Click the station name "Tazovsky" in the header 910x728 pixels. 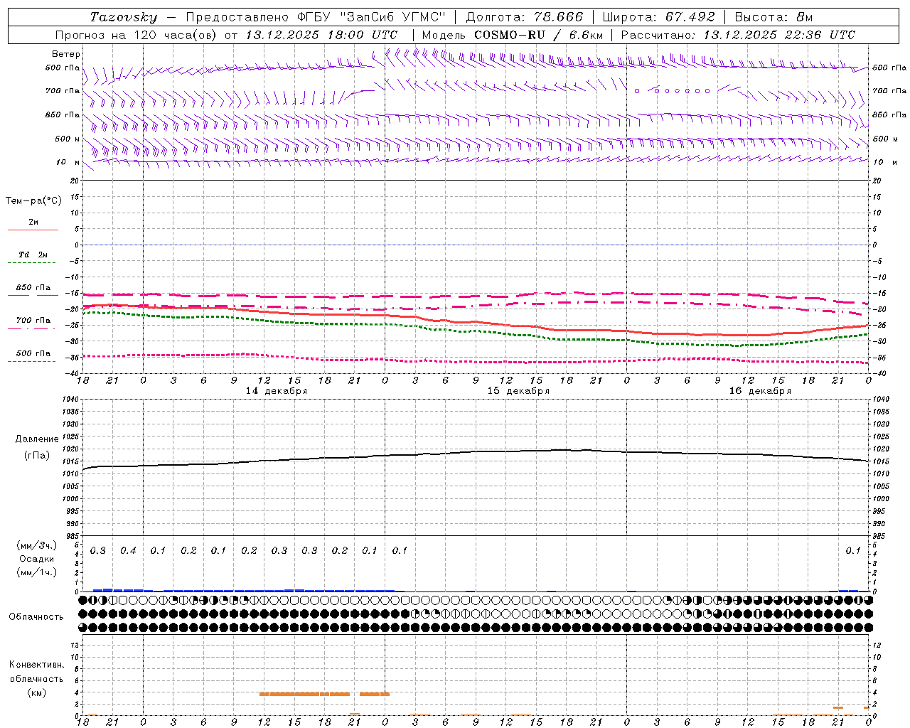tap(124, 17)
